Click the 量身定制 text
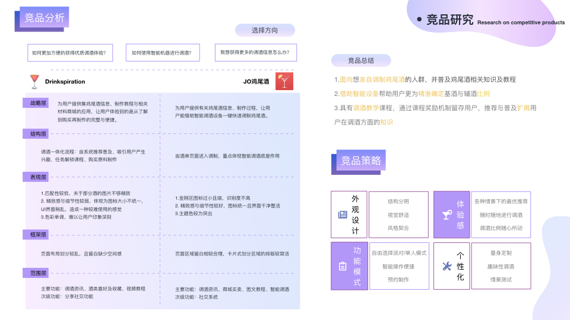Screen dimensions: 570x320 pos(501,253)
